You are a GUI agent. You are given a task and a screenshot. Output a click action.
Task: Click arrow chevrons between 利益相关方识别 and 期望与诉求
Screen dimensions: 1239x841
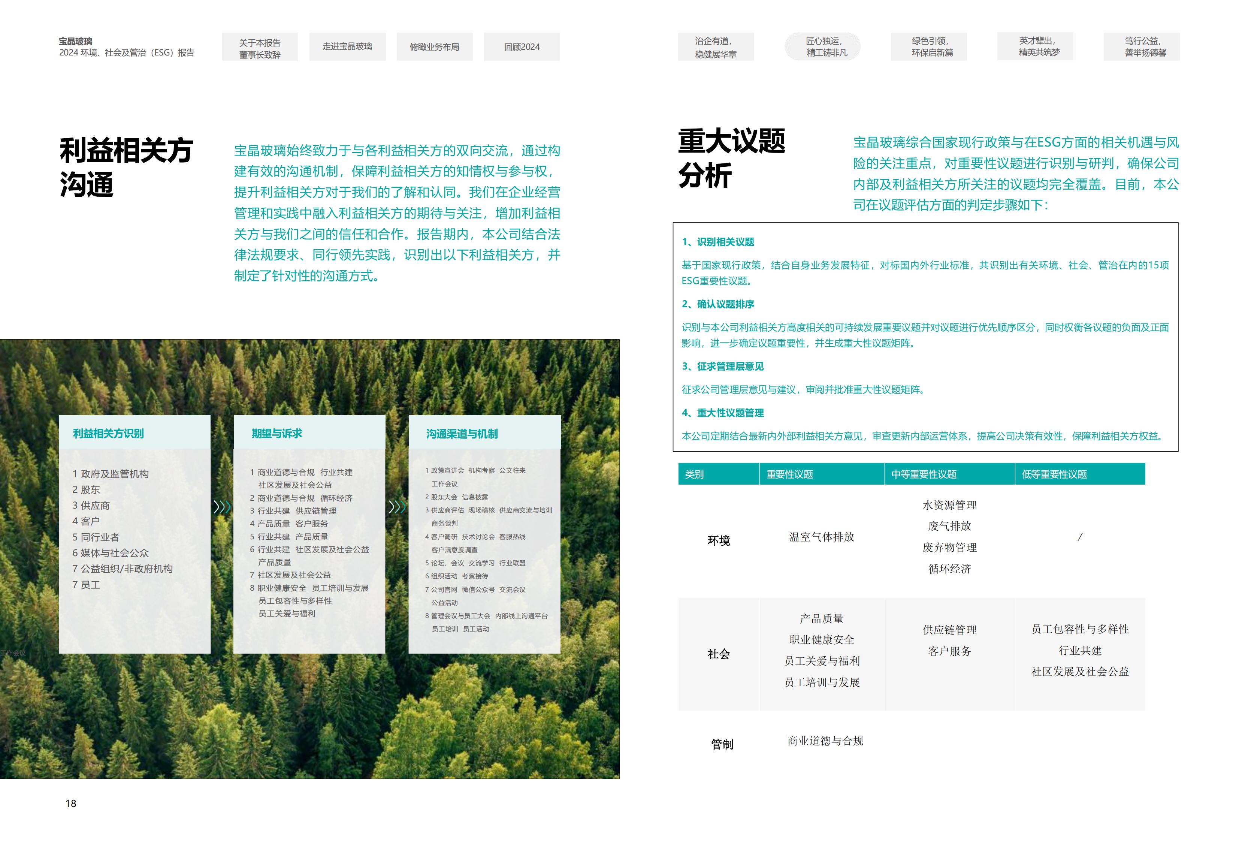coord(222,507)
